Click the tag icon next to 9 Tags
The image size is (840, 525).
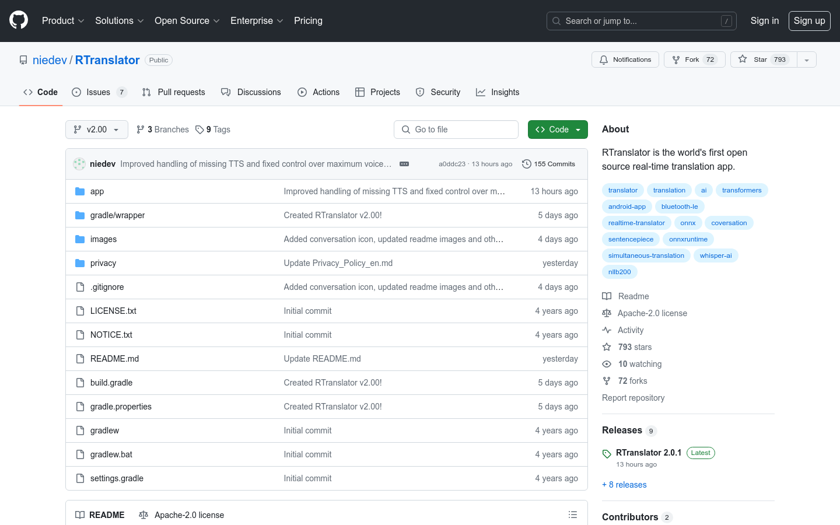(199, 129)
